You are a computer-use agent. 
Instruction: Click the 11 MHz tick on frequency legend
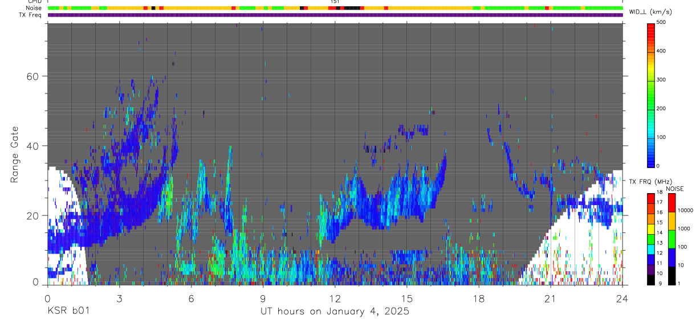tap(660, 263)
